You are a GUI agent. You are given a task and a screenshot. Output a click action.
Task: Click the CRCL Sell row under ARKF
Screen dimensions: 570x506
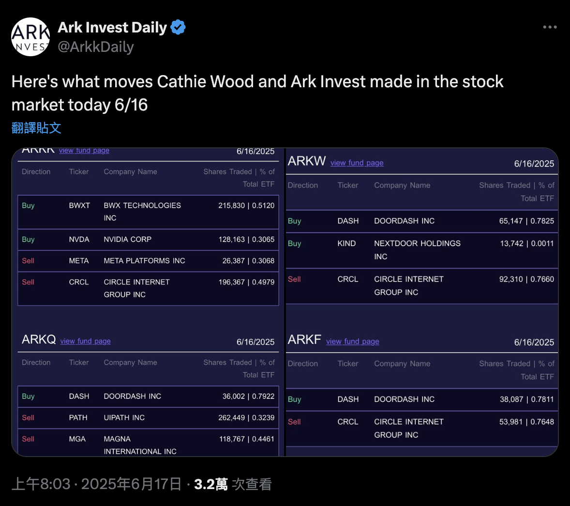pyautogui.click(x=421, y=428)
